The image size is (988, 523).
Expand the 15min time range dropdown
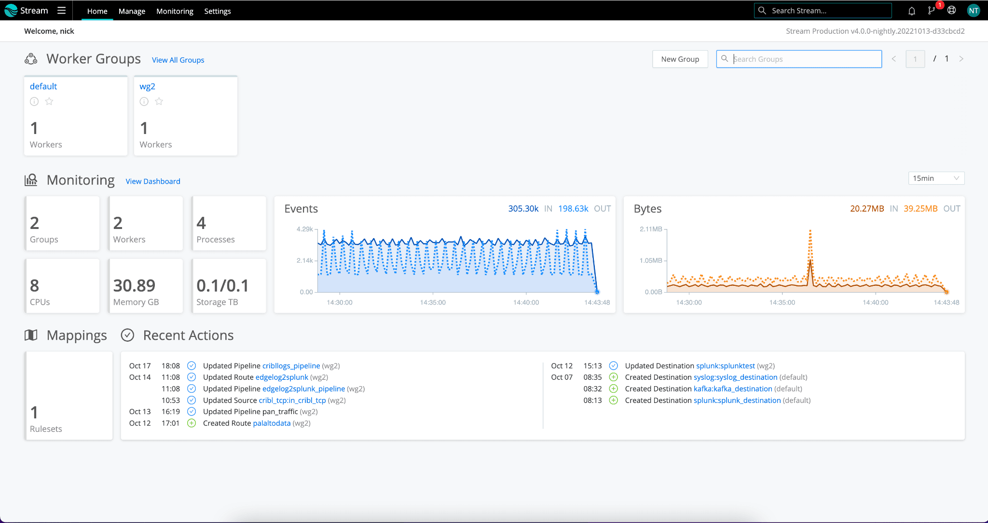tap(935, 178)
